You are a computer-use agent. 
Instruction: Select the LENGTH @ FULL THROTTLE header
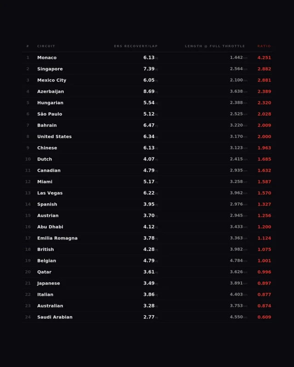point(215,46)
